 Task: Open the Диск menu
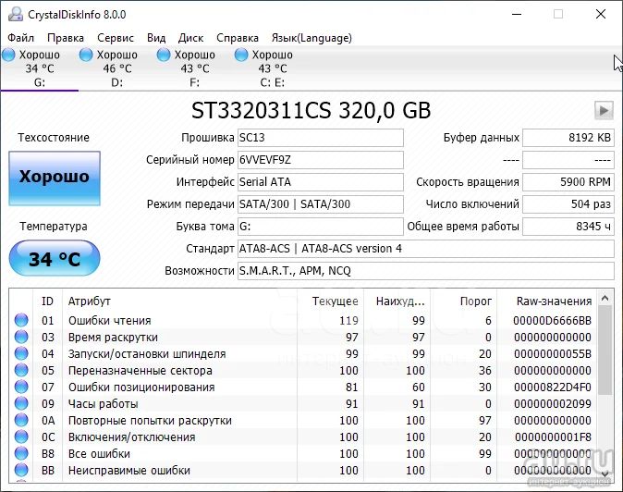pyautogui.click(x=190, y=38)
